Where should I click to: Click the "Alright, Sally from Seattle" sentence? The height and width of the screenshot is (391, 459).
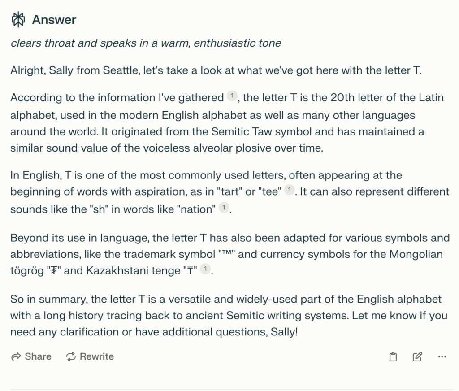216,70
